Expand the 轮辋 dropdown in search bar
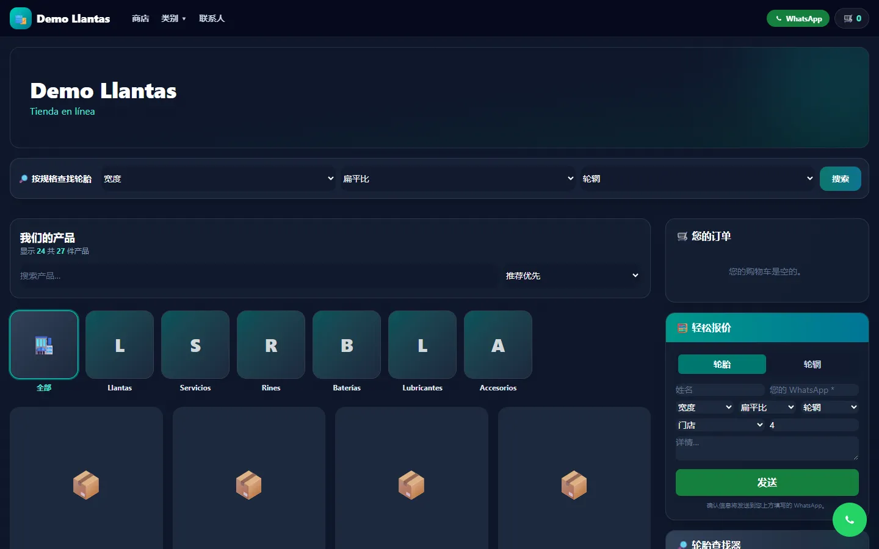Image resolution: width=879 pixels, height=549 pixels. click(698, 179)
